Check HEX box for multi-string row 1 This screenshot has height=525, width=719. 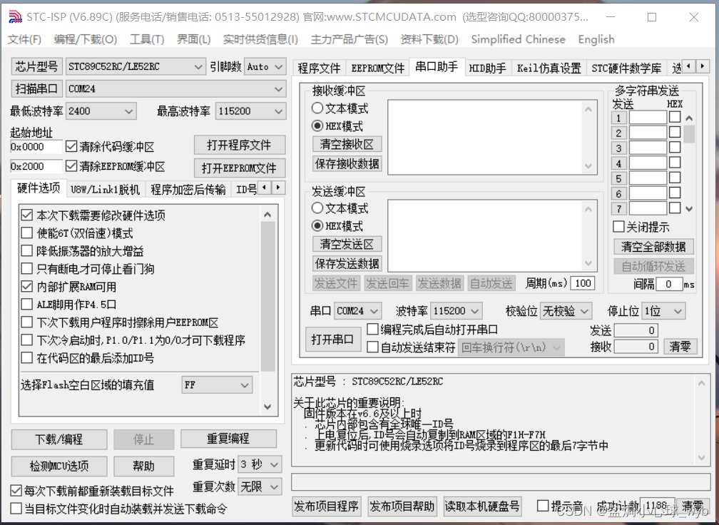pos(675,118)
